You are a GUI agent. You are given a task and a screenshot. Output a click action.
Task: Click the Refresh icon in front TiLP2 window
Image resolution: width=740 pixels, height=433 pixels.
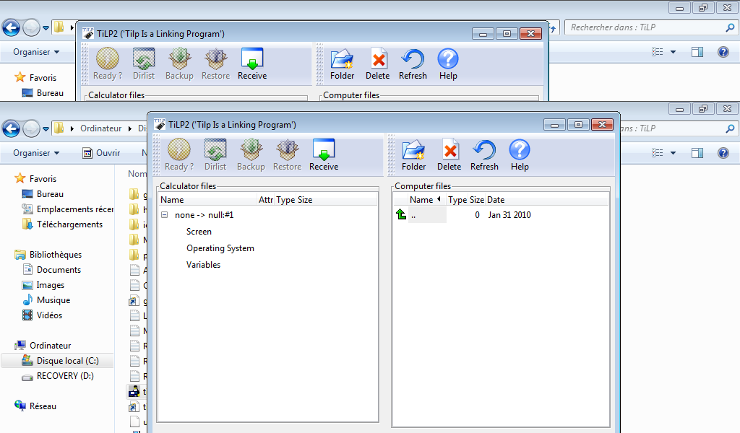tap(484, 155)
